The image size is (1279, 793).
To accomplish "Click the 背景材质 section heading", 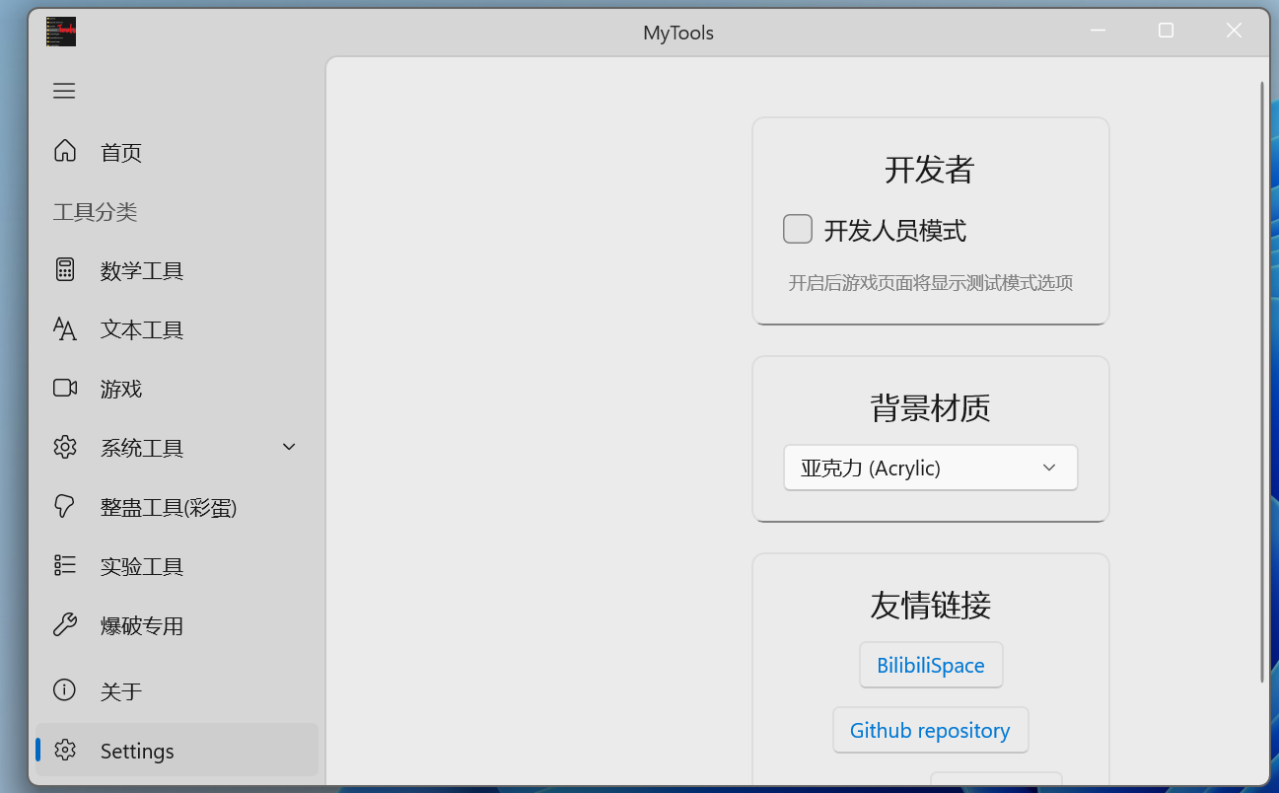I will click(930, 407).
